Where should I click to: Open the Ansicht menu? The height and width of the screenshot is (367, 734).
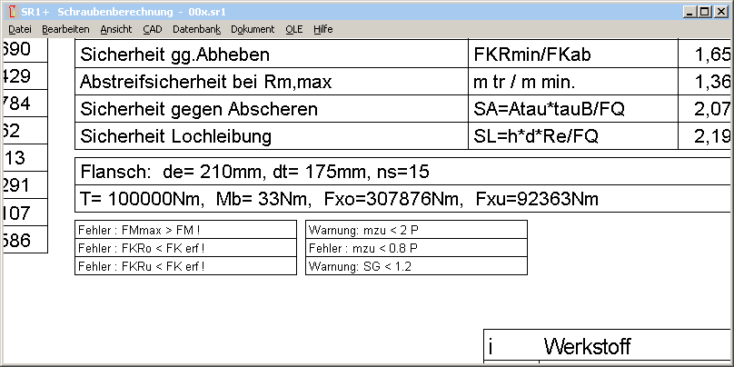[x=116, y=29]
